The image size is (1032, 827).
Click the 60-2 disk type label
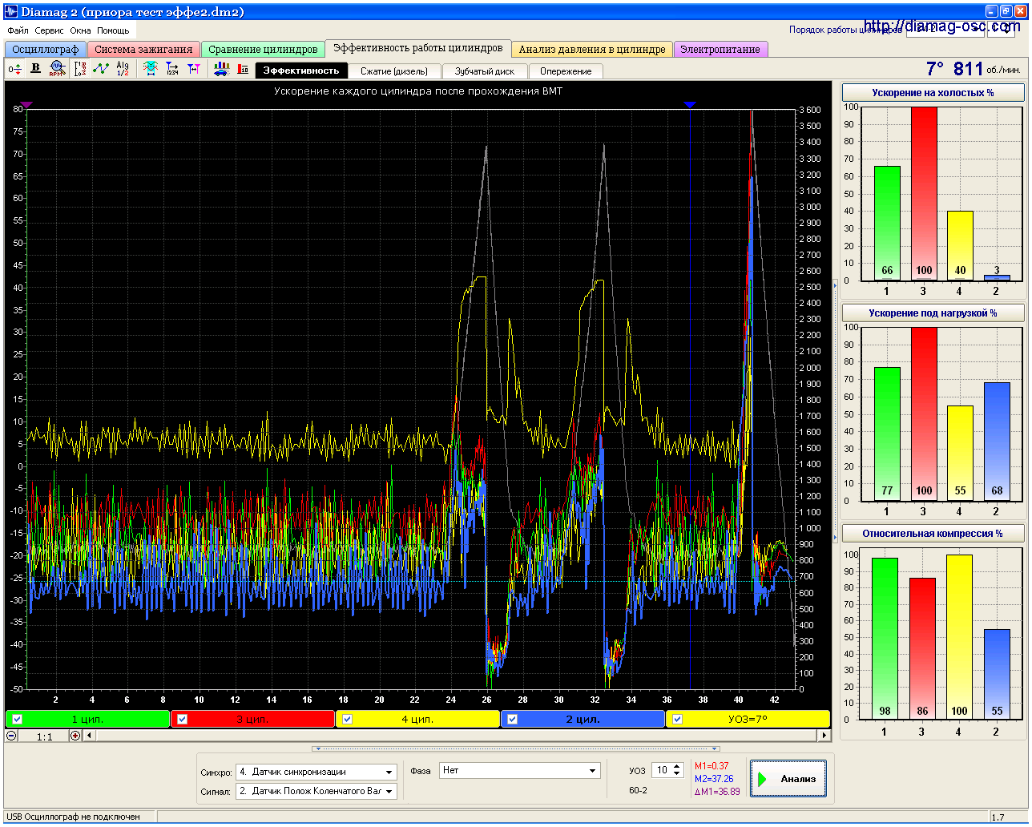click(638, 790)
